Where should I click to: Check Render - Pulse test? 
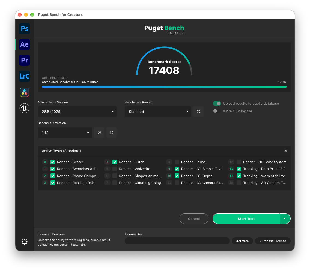point(177,162)
